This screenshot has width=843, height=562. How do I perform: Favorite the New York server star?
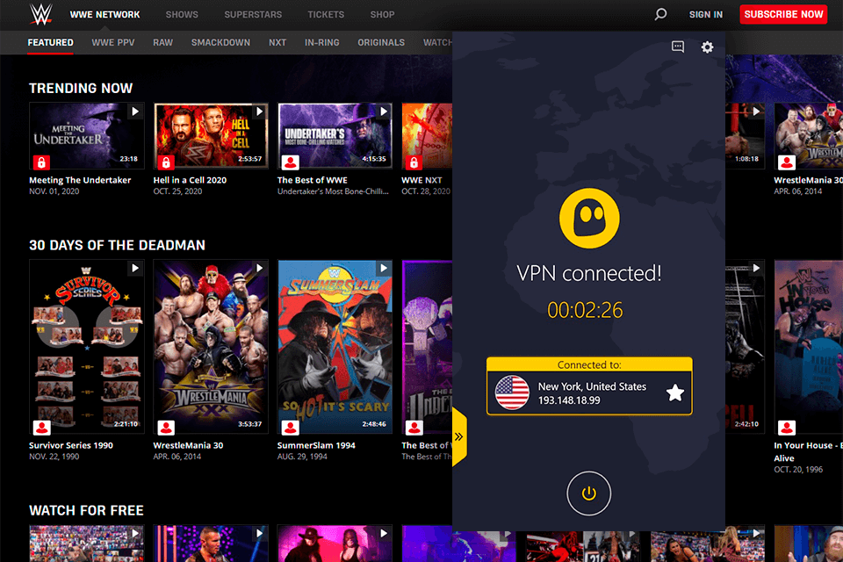675,393
